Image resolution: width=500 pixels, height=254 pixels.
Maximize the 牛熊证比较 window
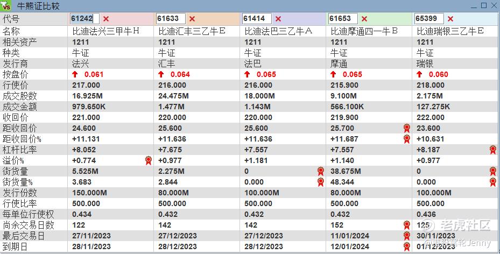pyautogui.click(x=484, y=5)
